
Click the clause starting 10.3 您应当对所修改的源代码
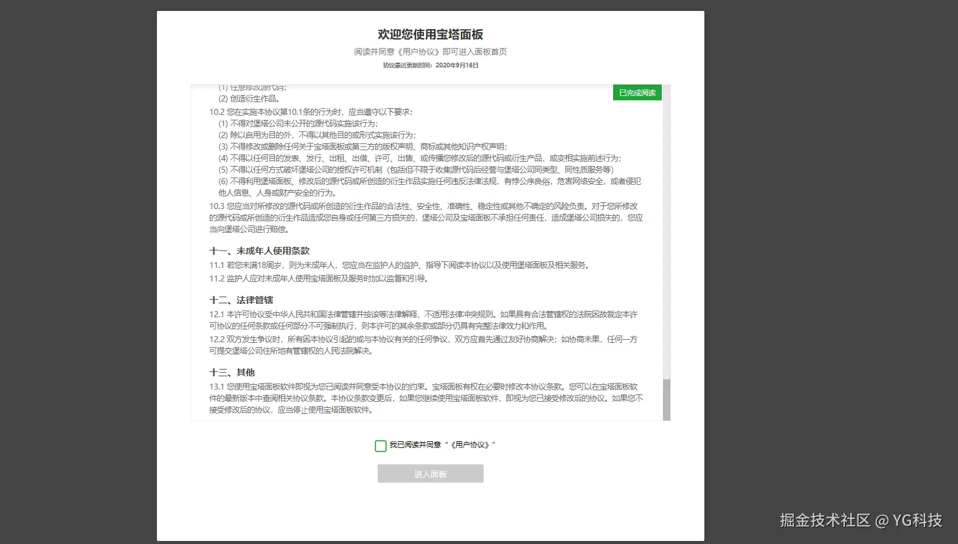pyautogui.click(x=426, y=218)
